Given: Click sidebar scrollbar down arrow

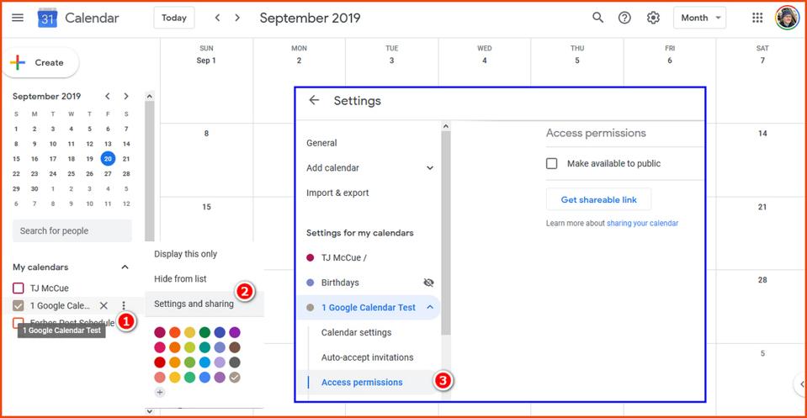Looking at the screenshot, I should pyautogui.click(x=150, y=410).
